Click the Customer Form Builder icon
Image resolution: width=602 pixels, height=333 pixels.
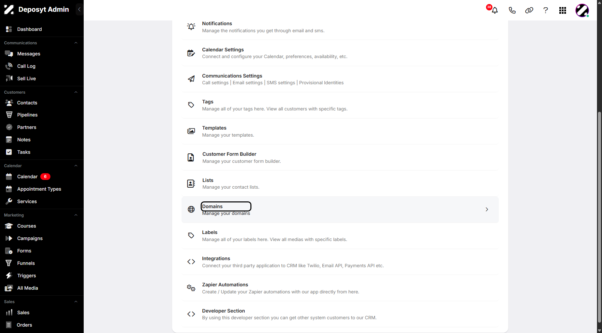pos(191,157)
